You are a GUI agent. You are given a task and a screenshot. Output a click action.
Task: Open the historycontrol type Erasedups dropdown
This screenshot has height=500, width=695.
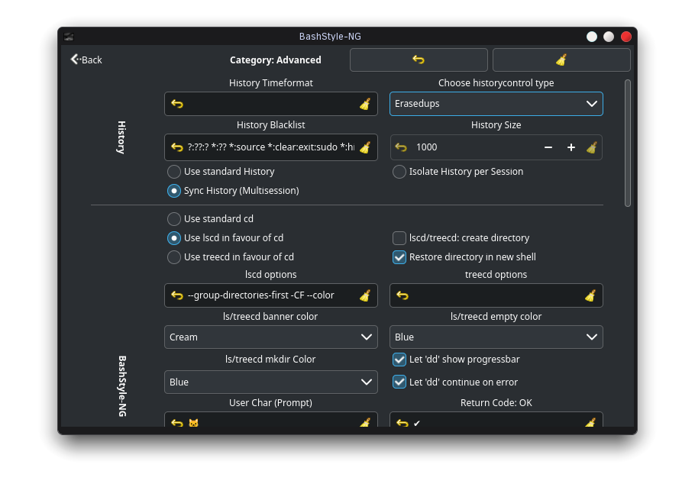click(496, 104)
